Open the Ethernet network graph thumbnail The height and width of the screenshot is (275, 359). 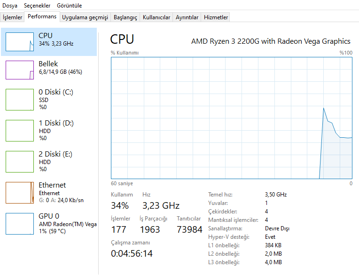[x=20, y=192]
